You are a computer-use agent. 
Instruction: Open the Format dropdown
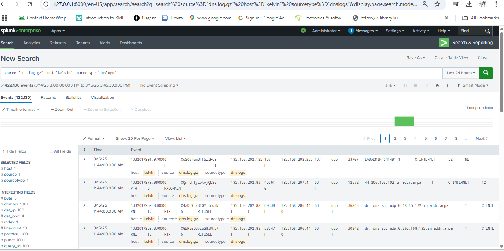(x=94, y=138)
